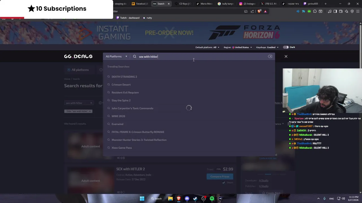Switch to the yanivu938 Twitch tab

coord(312,4)
